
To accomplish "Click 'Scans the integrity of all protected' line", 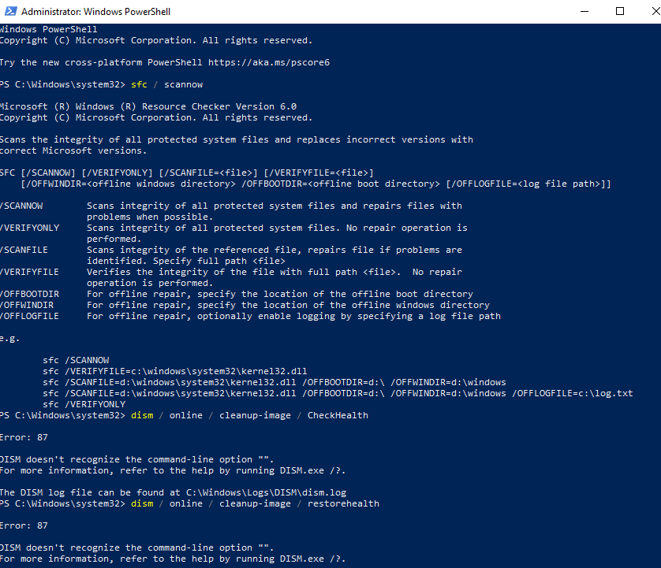I will (237, 139).
